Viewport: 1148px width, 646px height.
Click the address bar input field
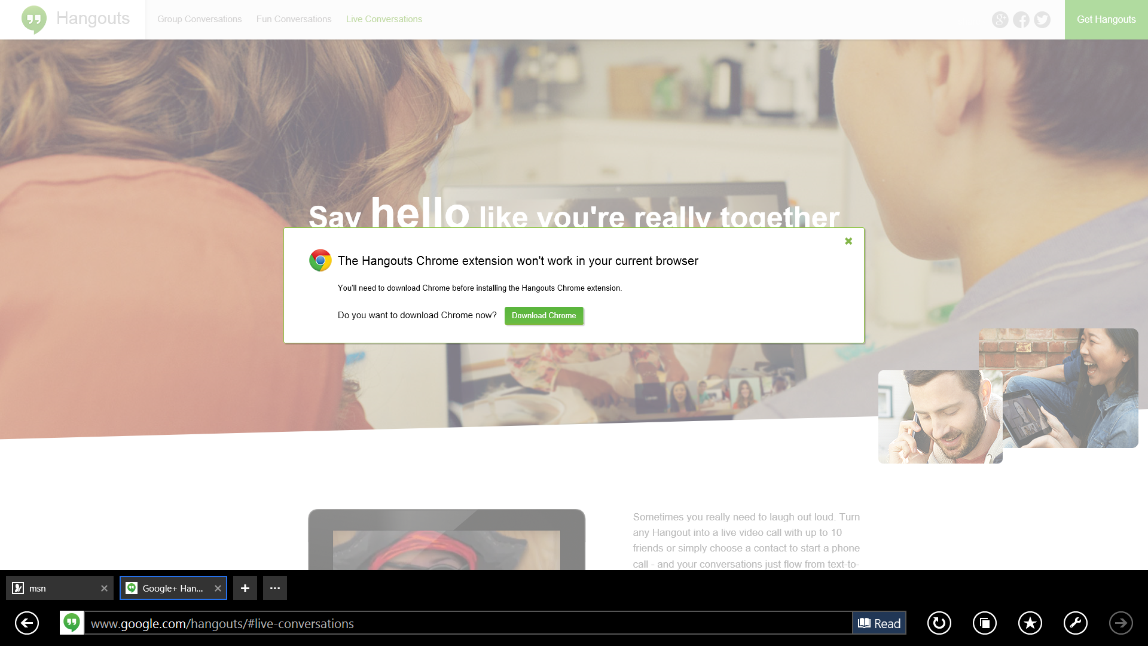click(x=470, y=622)
